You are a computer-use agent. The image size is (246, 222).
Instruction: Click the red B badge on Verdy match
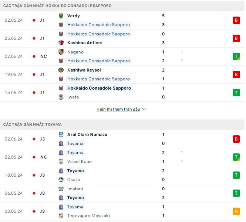(236, 20)
